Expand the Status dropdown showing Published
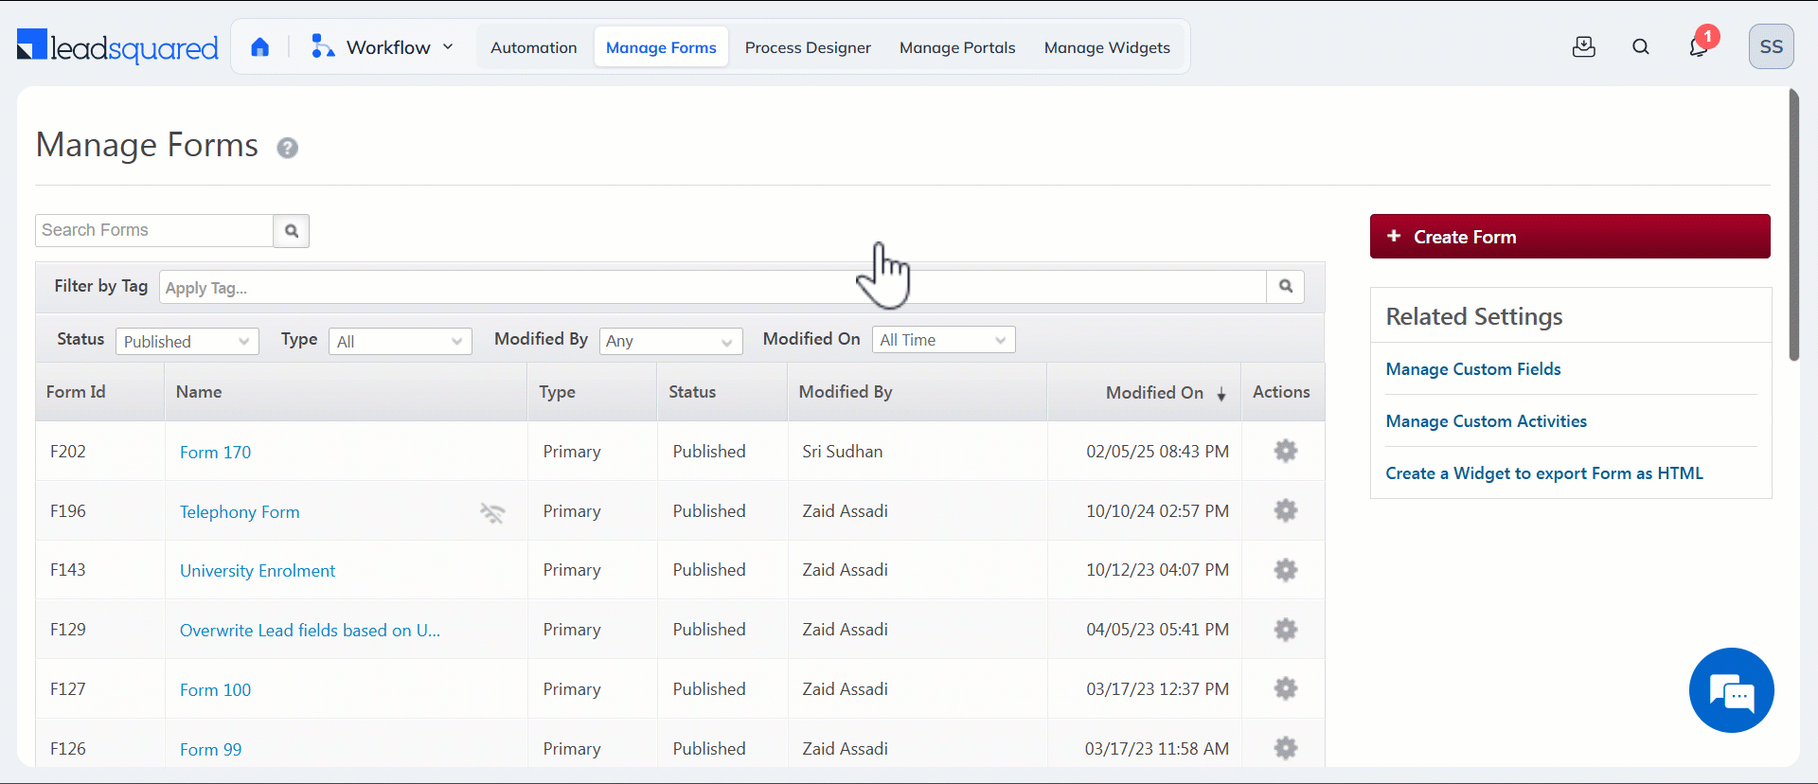 (187, 341)
